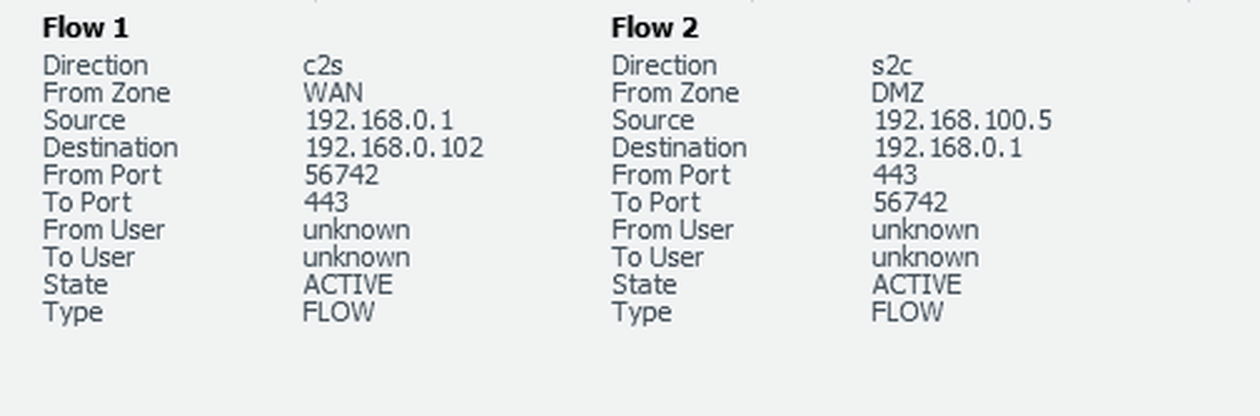Click the Flow 1 heading
This screenshot has width=1260, height=416.
pos(86,29)
